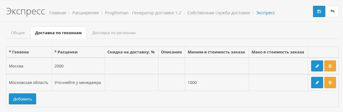The image size is (343, 112).
Task: Save settings with the floppy disk icon
Action: point(319,12)
